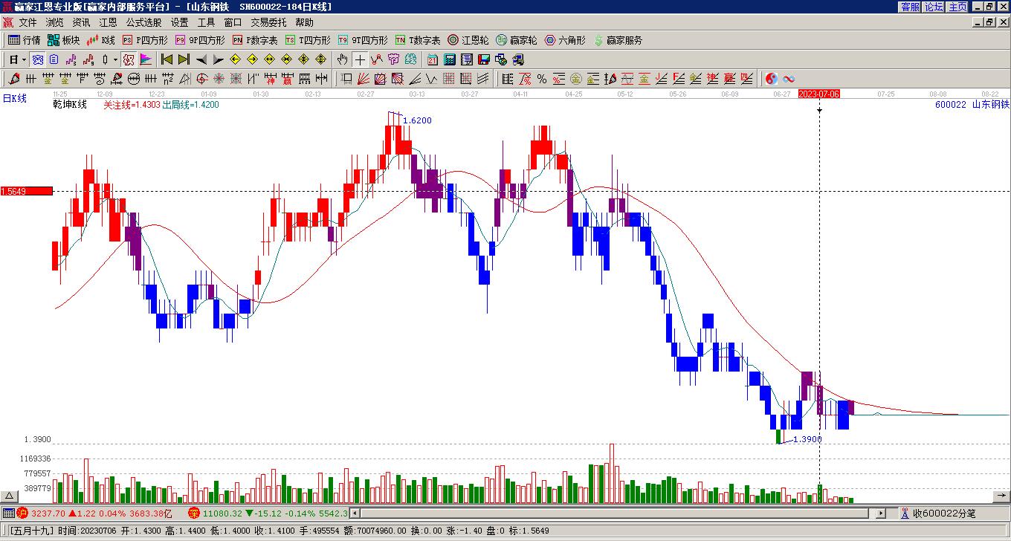Open the P四方形 tool
Screen dimensions: 1011x541
click(145, 40)
